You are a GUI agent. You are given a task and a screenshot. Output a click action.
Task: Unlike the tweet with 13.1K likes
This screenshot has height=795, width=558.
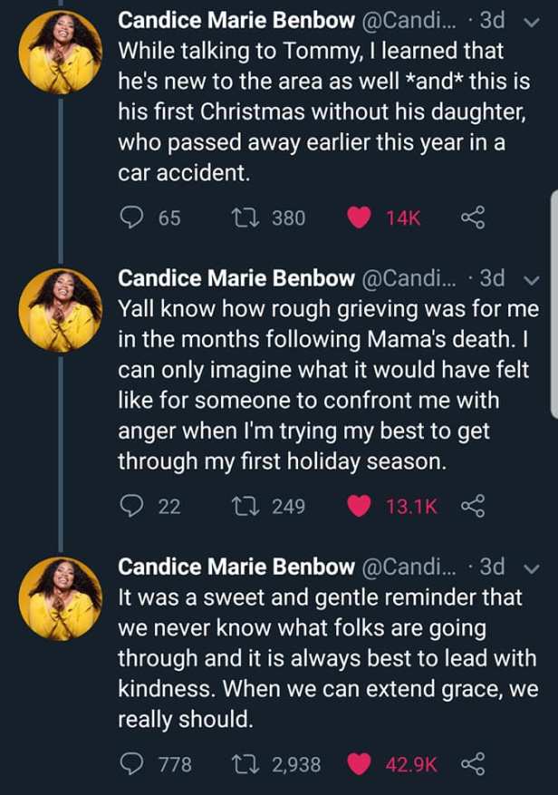360,506
